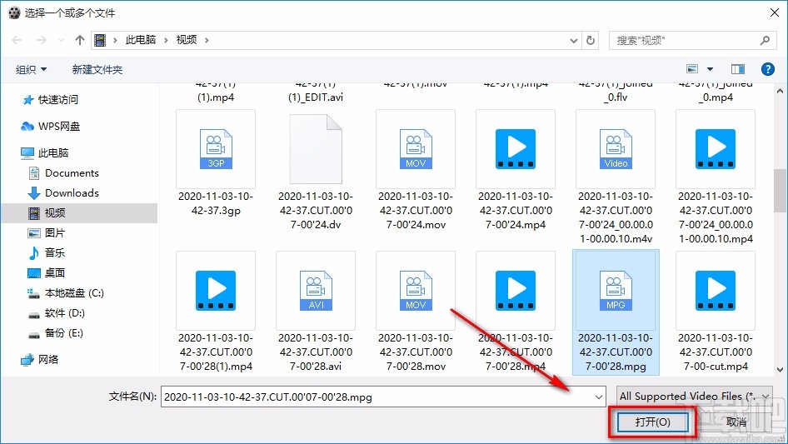This screenshot has height=444, width=788.
Task: Select play icon of CUT.00'07-00'28.mp4
Action: coord(516,291)
